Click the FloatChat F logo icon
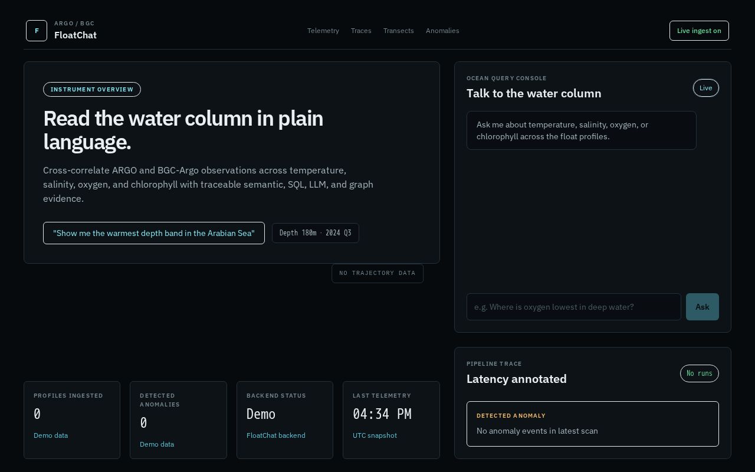Screen dimensions: 755x472 tap(37, 31)
